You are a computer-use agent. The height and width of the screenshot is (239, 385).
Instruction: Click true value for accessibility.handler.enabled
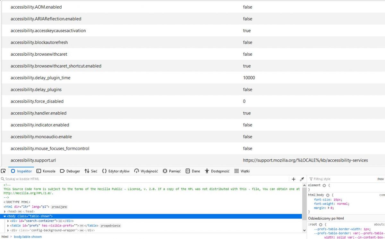tap(247, 113)
